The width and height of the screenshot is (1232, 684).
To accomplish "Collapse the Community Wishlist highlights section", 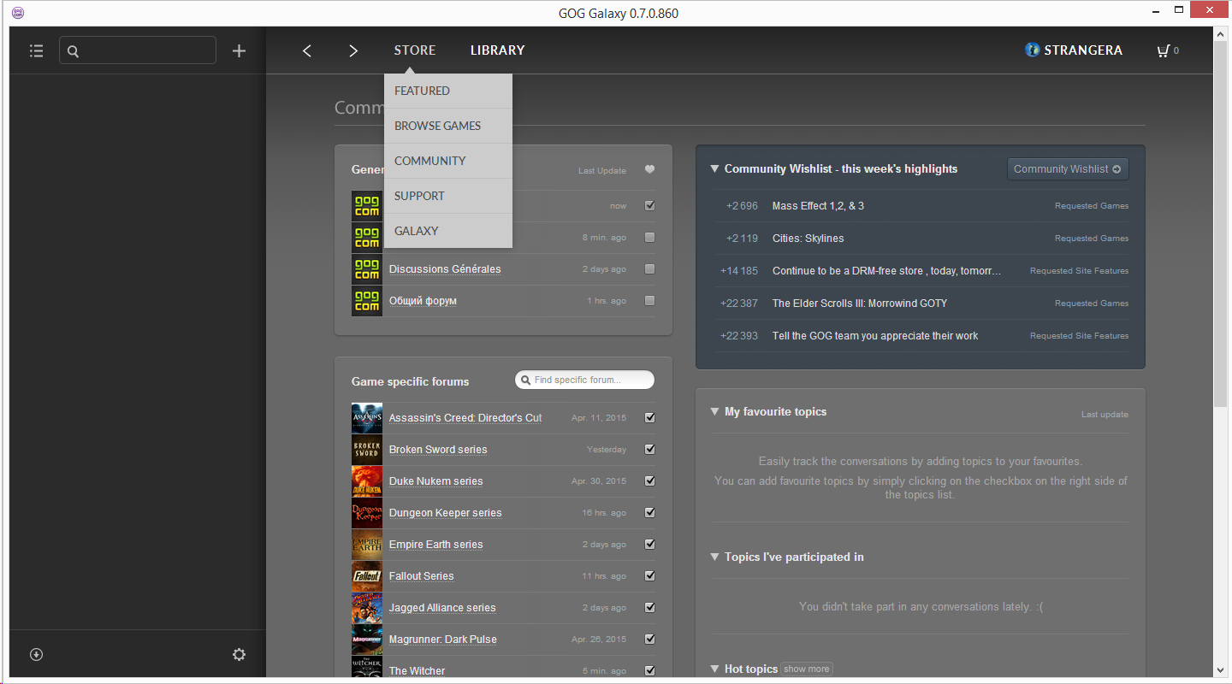I will (x=714, y=169).
